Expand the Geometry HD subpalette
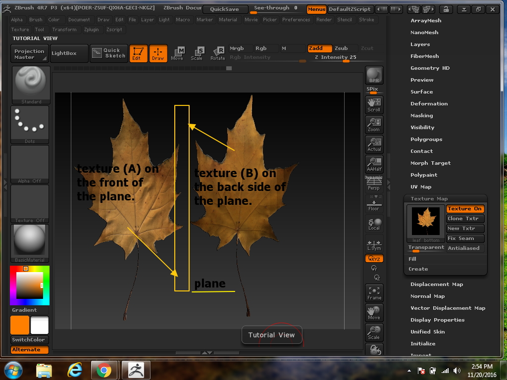Viewport: 507px width, 380px height. 430,68
